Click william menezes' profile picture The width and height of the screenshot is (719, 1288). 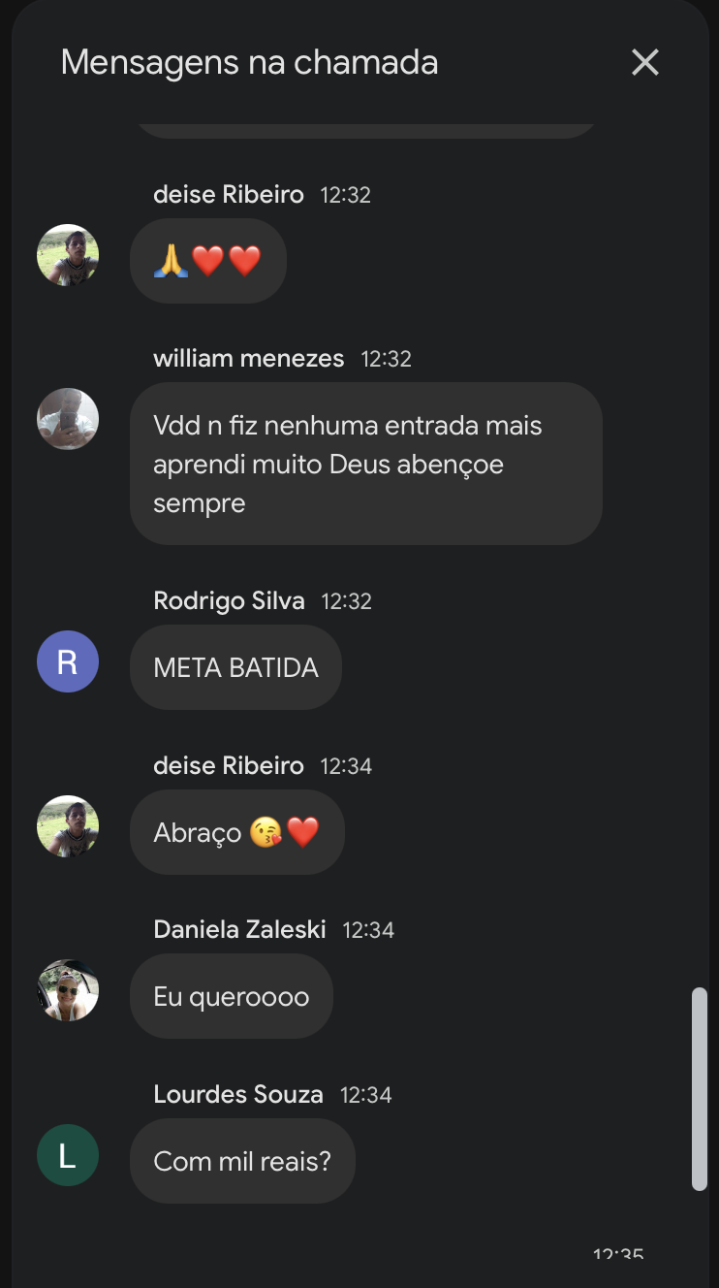pyautogui.click(x=68, y=419)
